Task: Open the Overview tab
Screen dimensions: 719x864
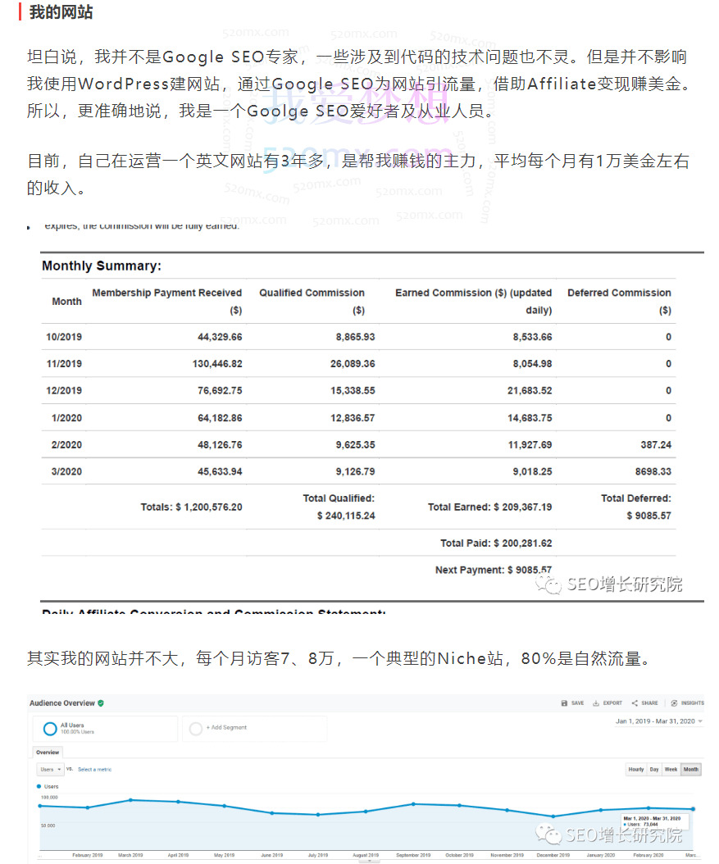Action: tap(48, 752)
